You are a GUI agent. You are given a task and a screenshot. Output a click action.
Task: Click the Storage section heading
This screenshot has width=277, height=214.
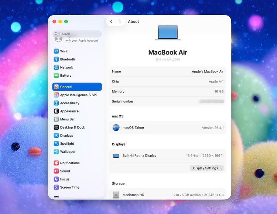pyautogui.click(x=118, y=183)
